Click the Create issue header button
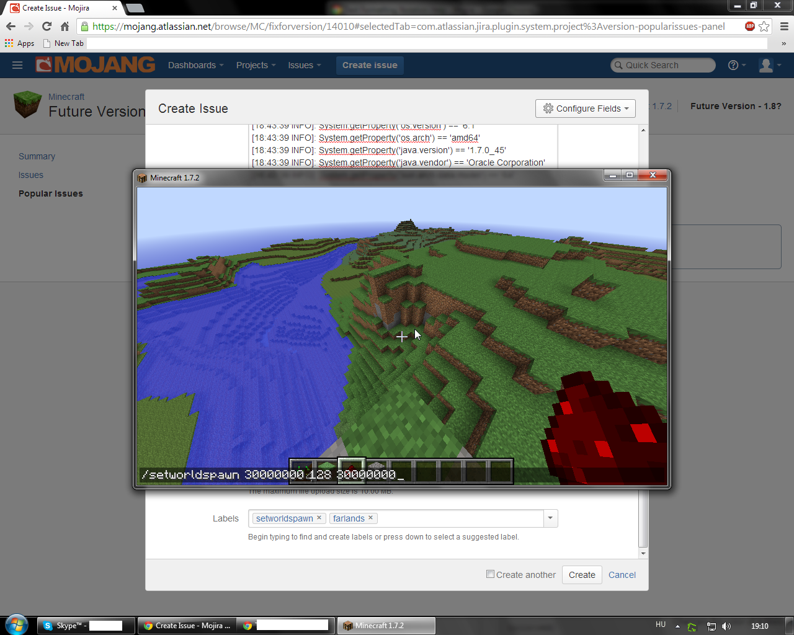Image resolution: width=794 pixels, height=635 pixels. [x=370, y=65]
